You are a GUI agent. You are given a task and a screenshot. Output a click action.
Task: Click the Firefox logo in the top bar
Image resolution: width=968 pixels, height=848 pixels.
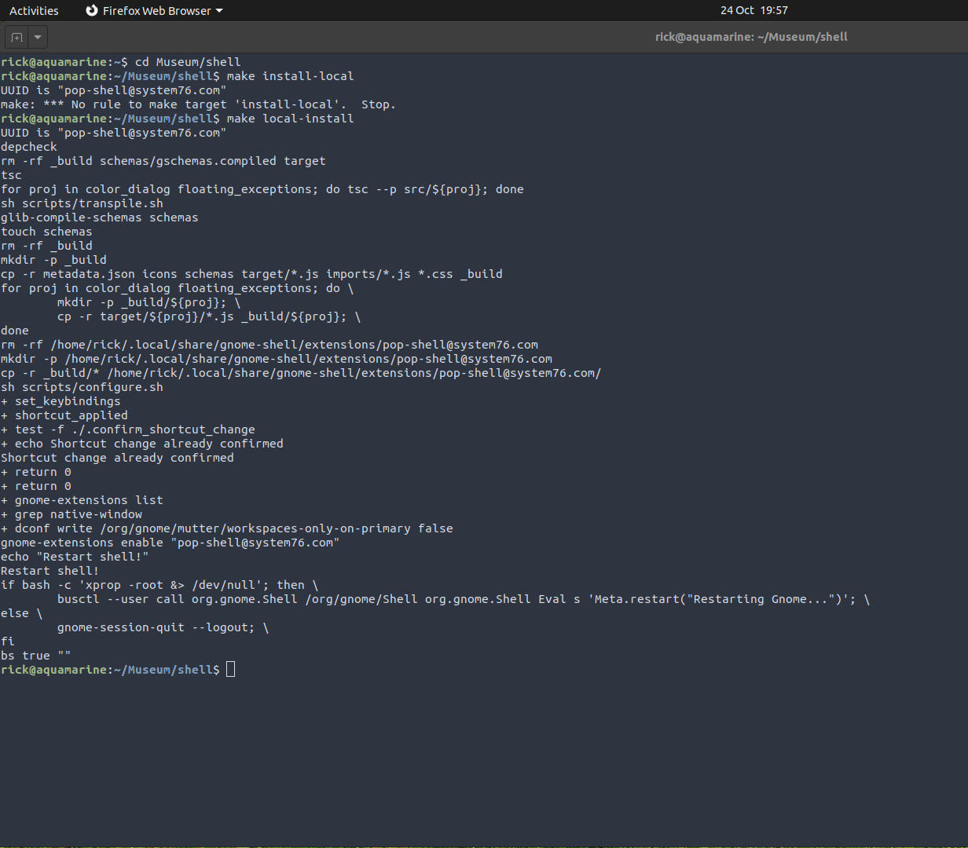pyautogui.click(x=93, y=10)
